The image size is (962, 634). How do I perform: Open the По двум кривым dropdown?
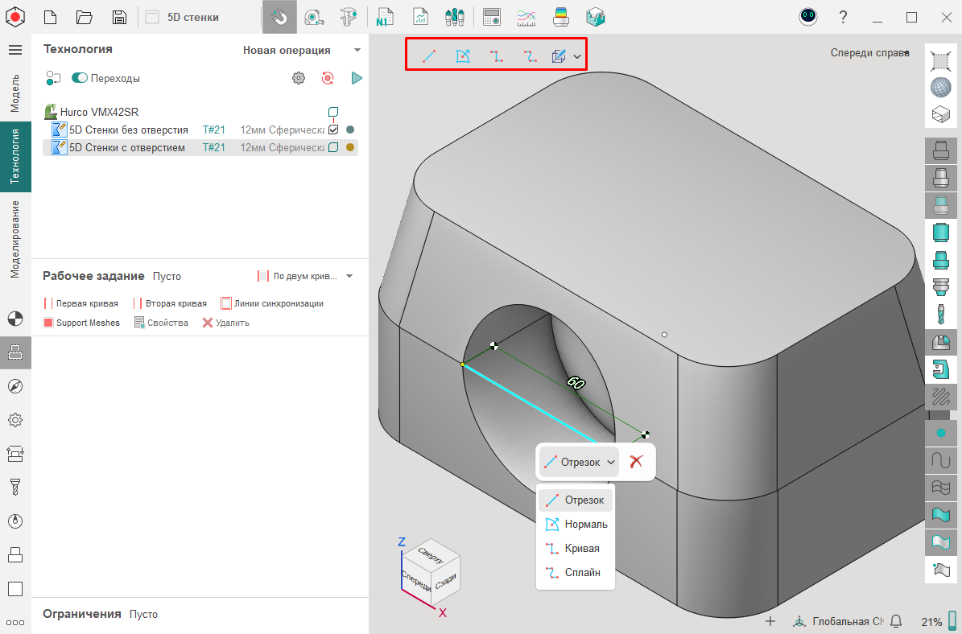[349, 276]
